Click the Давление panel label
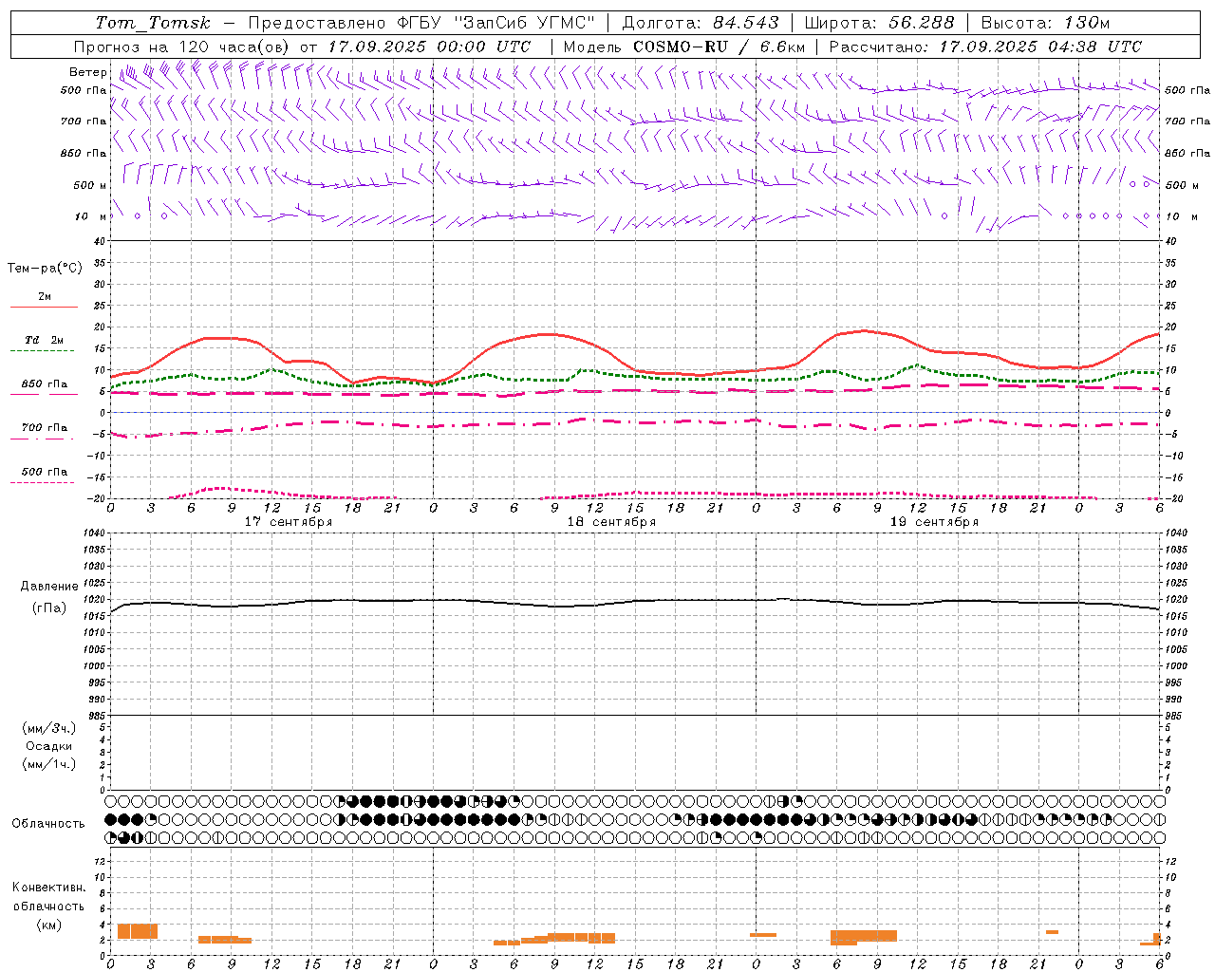Screen dimensions: 1215x972 click(49, 587)
